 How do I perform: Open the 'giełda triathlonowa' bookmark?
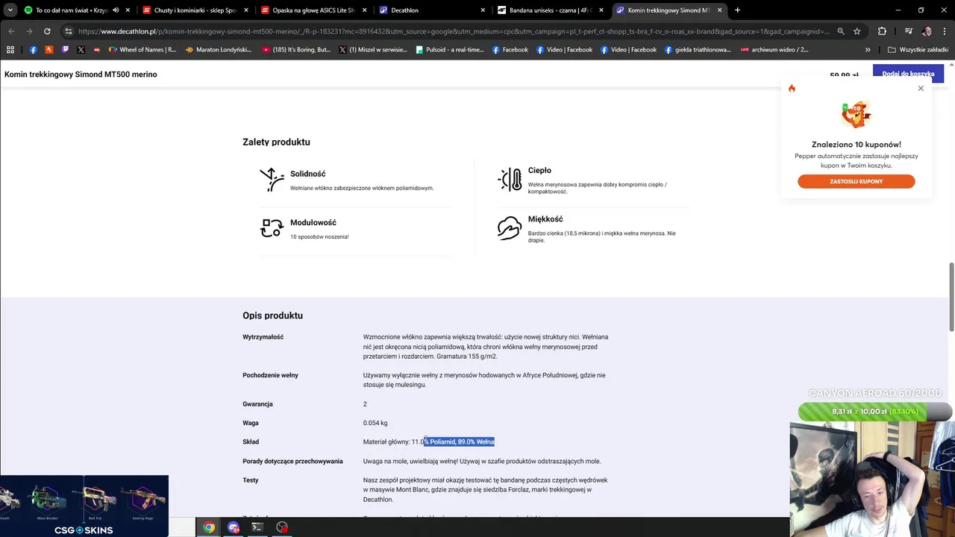(x=698, y=50)
